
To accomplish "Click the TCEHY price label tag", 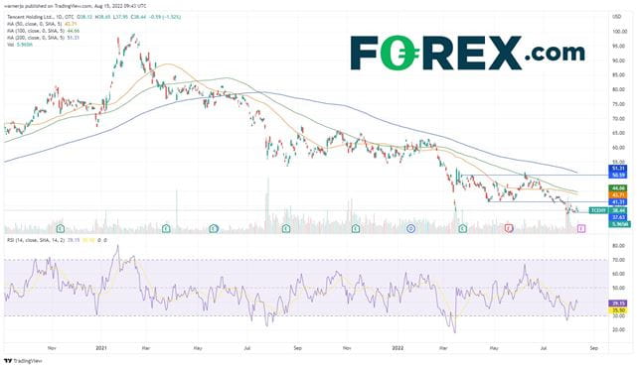I will 599,210.
